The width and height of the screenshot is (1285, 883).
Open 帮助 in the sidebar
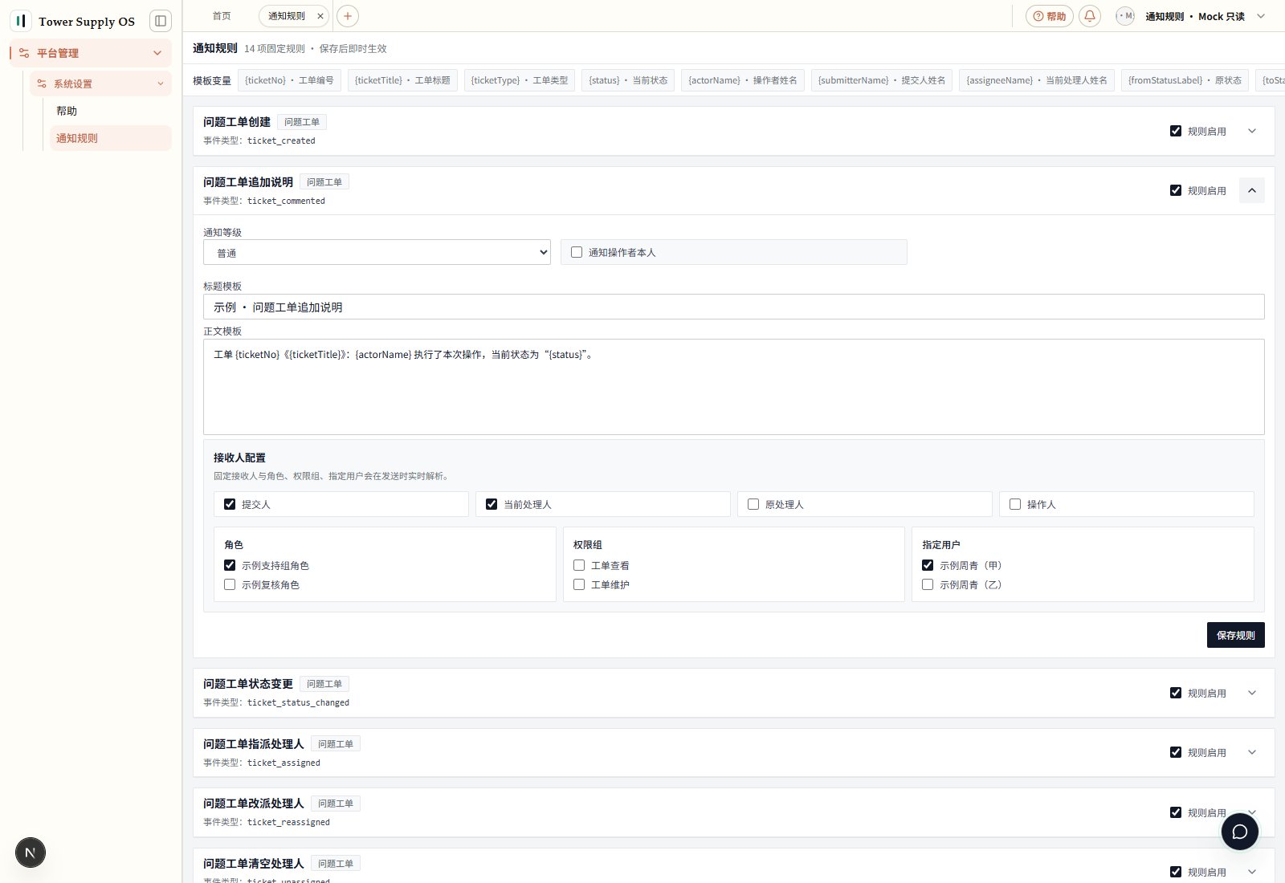point(110,111)
